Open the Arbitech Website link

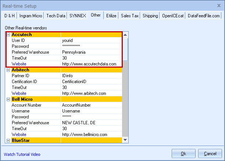coord(19,93)
